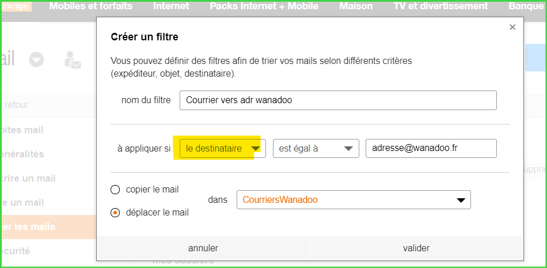Click the retour link in sidebar
Screen dimensions: 547x268
tap(16, 105)
